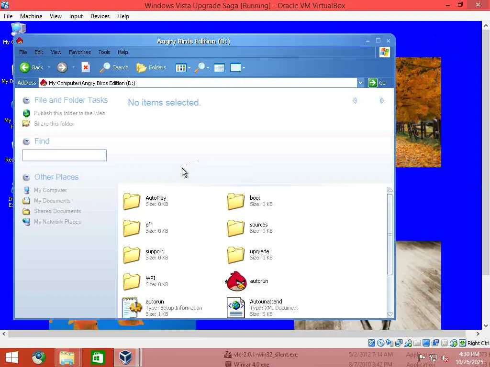Open the magnifier icon dropdown arrow
Screen dimensions: 490x367
pyautogui.click(x=208, y=67)
